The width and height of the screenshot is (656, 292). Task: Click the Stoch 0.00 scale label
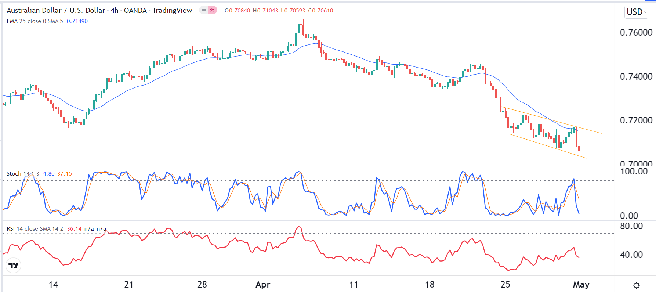pos(629,216)
